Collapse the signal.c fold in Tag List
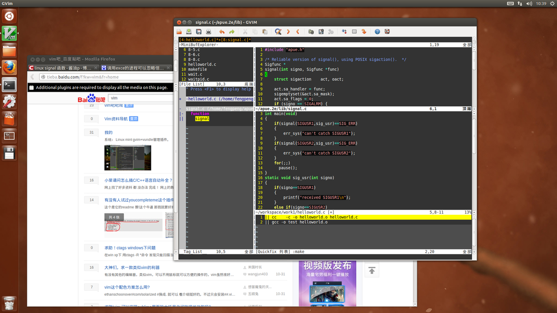557x313 pixels. click(x=181, y=109)
